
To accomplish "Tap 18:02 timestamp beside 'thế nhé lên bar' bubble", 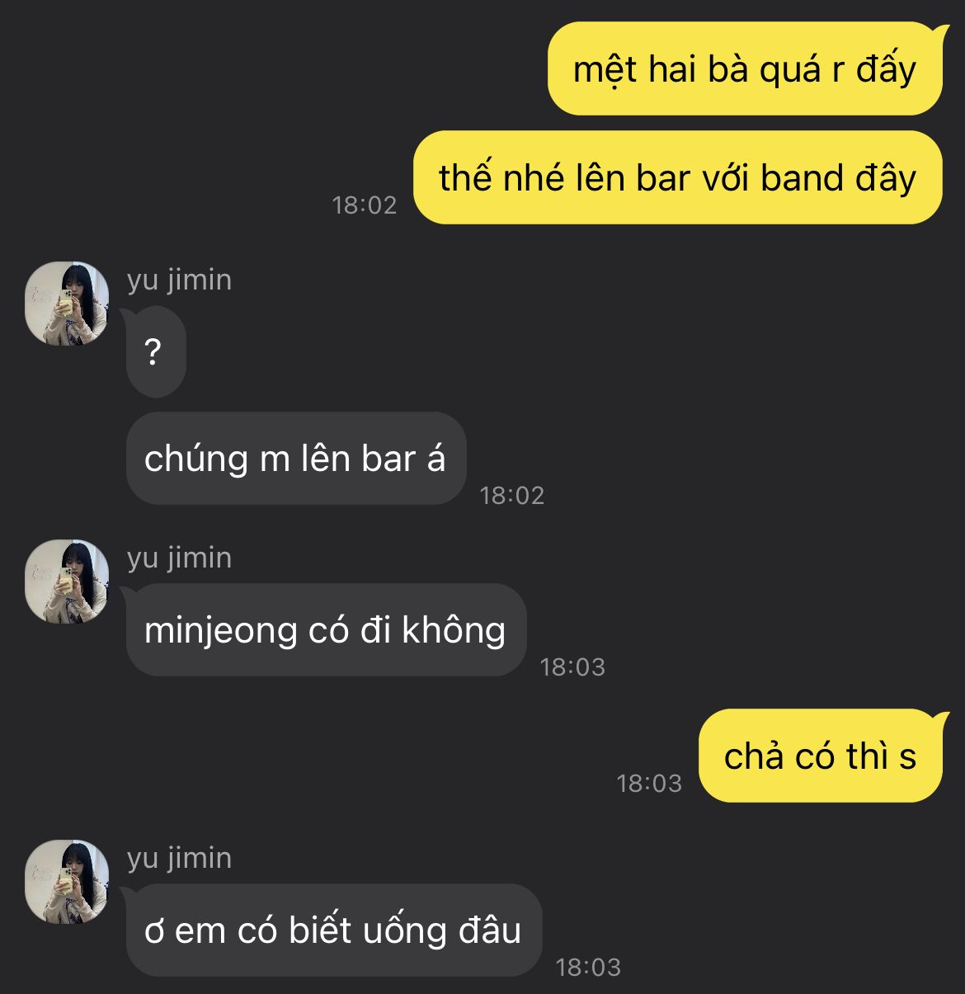I will (365, 205).
